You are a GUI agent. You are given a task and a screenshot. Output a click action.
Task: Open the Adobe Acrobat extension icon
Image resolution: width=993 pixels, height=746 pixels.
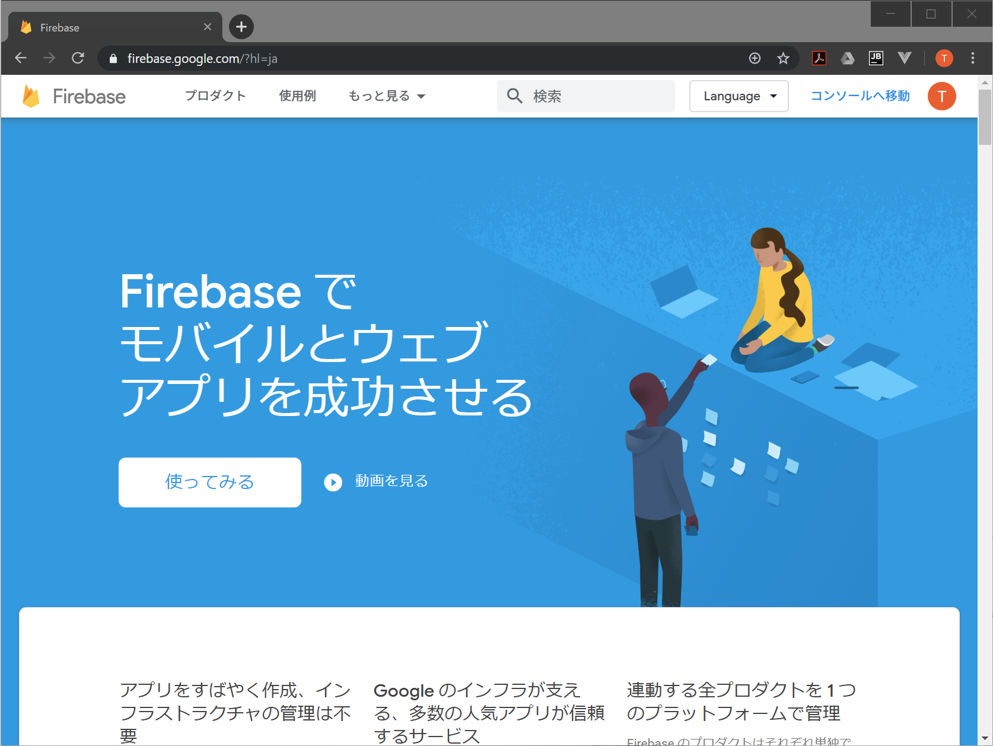point(819,58)
